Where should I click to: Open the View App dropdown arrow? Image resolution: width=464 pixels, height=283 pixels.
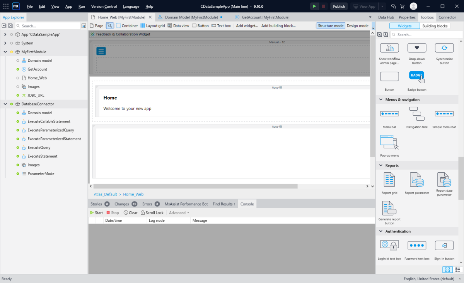coord(382,6)
